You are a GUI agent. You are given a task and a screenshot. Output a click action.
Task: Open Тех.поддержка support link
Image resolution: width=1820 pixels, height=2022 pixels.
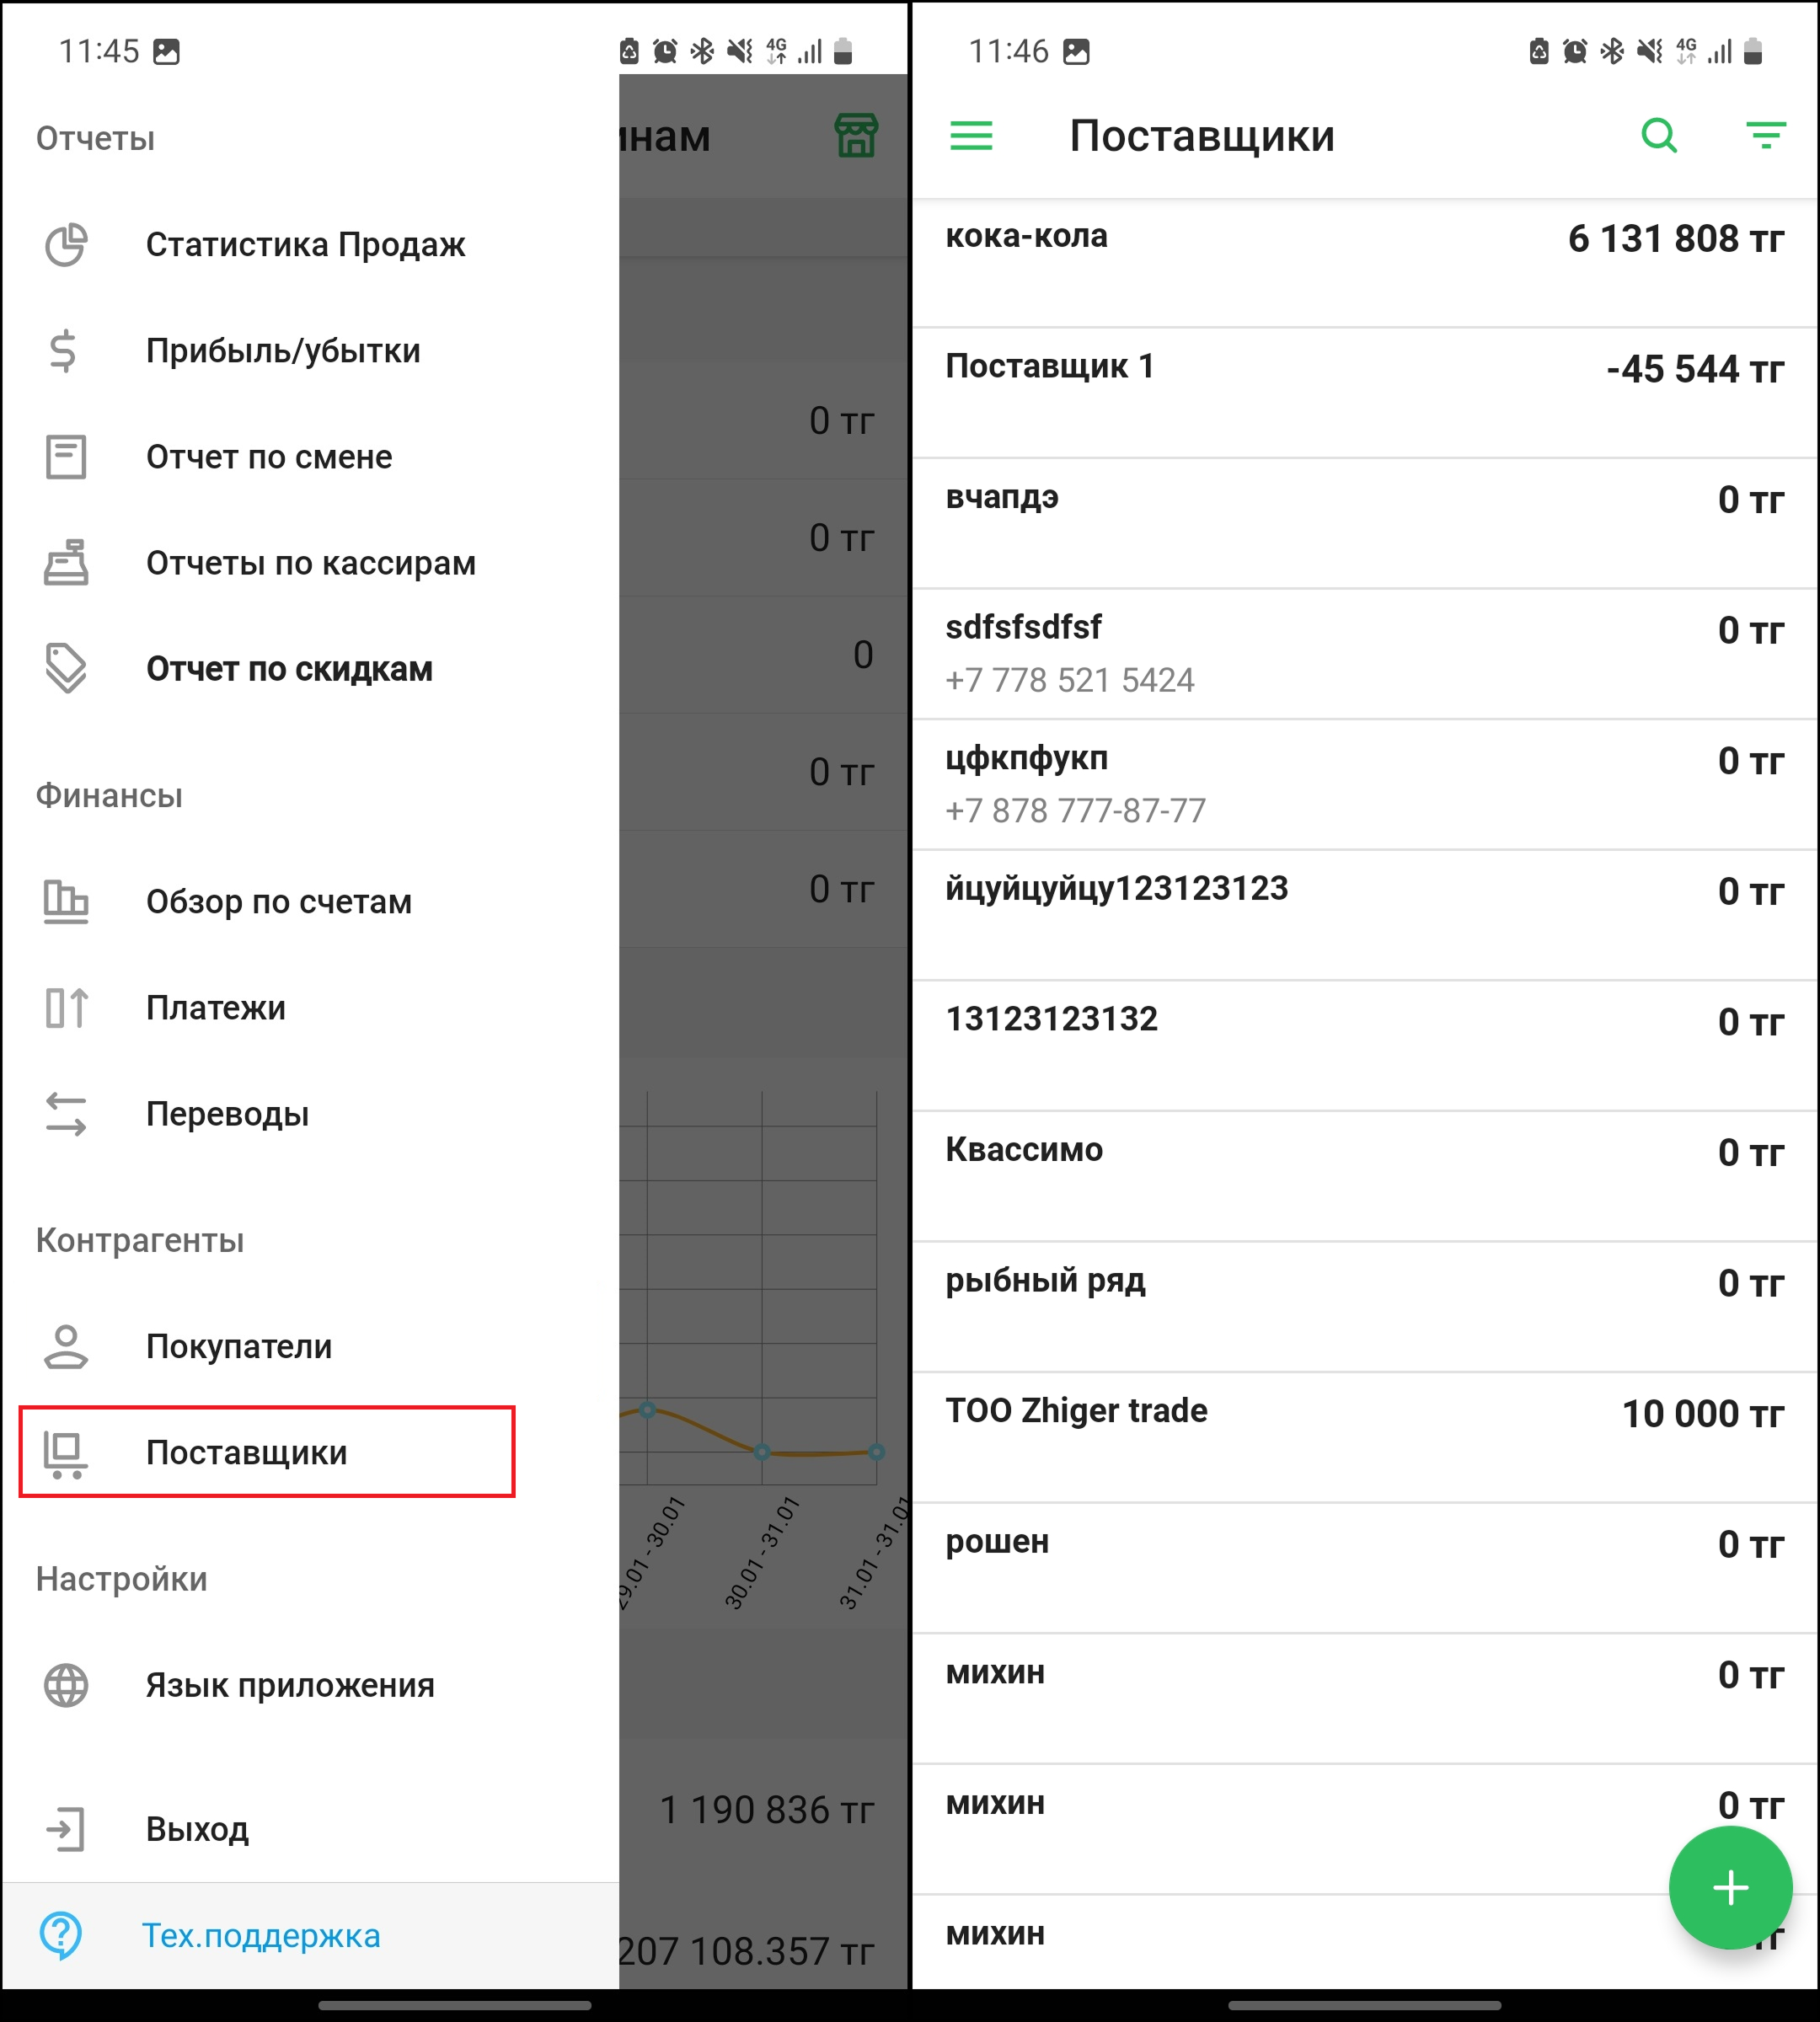click(x=260, y=1935)
